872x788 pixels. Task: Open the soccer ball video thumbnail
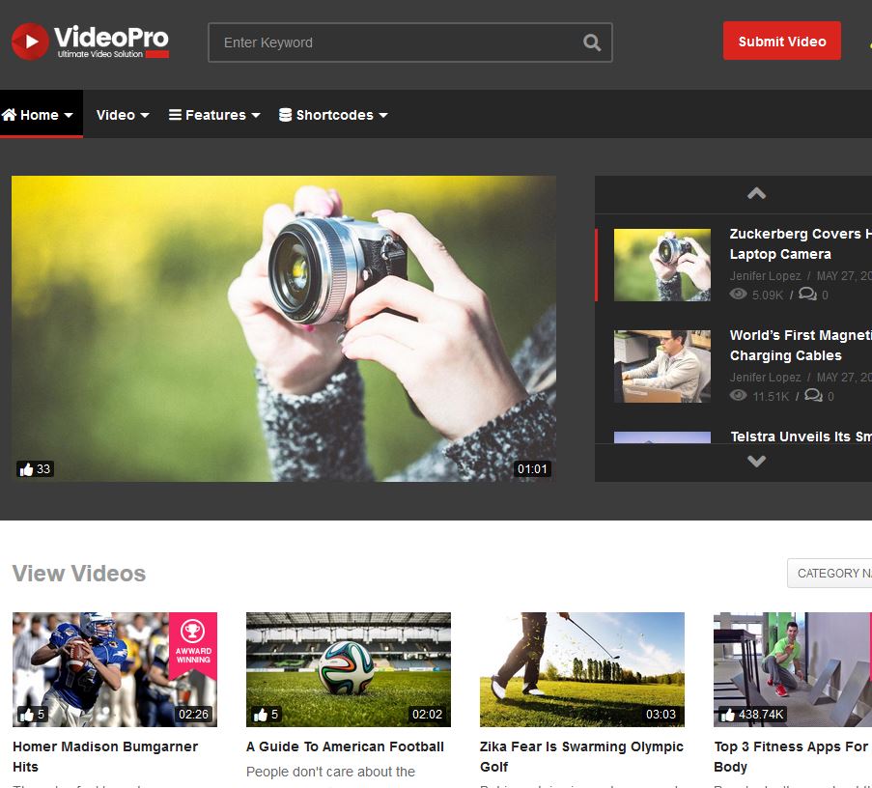(349, 669)
